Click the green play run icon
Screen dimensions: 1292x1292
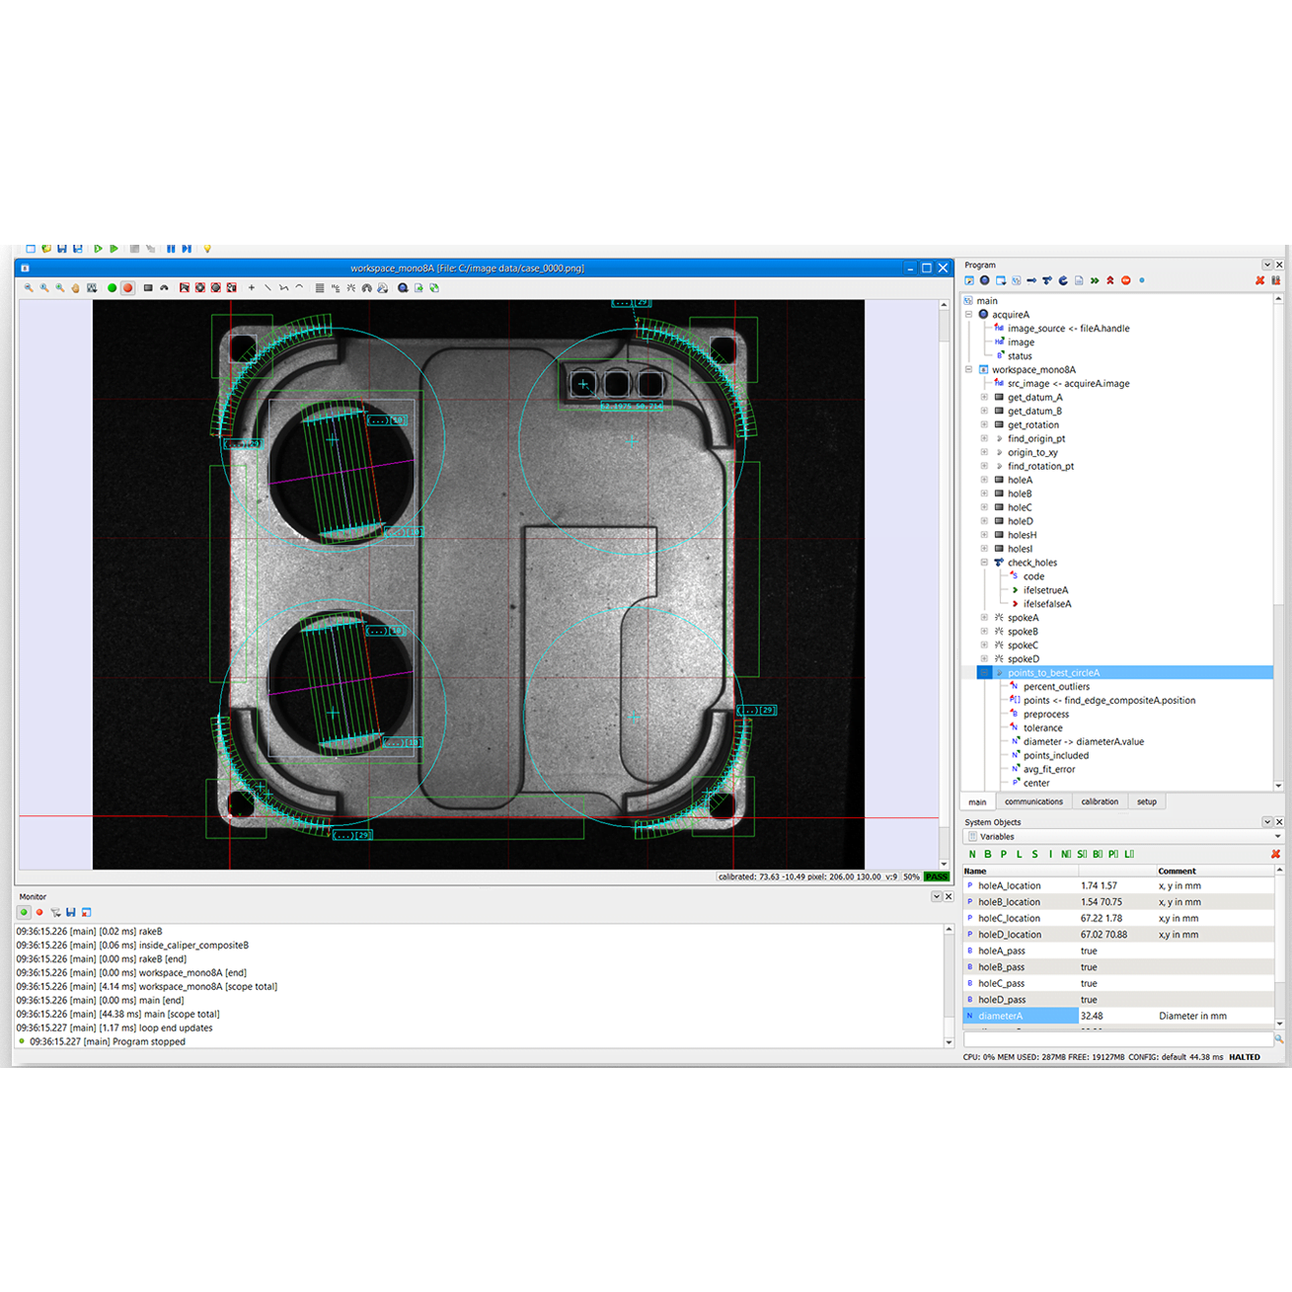(x=98, y=249)
